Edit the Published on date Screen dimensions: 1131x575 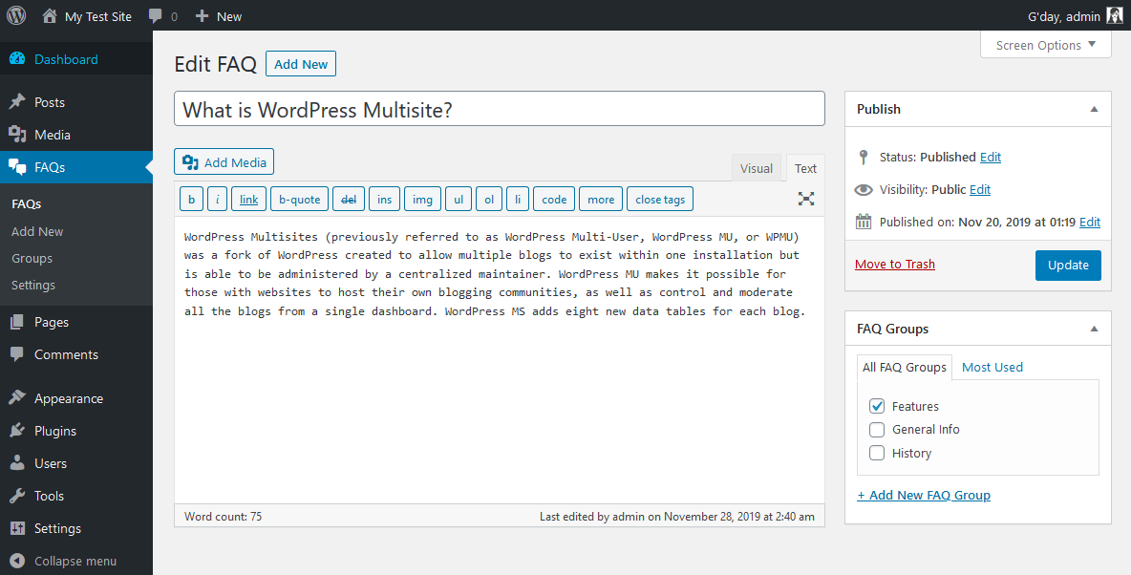point(1090,222)
